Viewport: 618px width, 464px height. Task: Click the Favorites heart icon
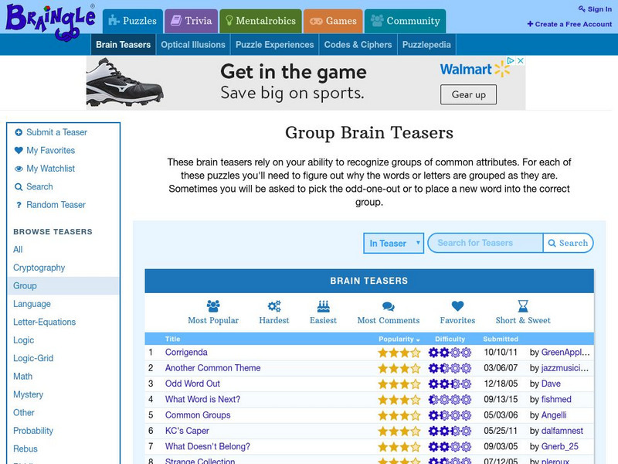pos(457,306)
